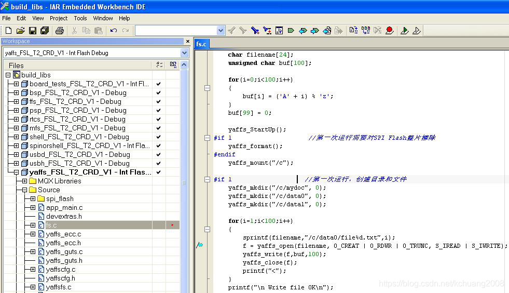Click the Stop Build icon
Viewport: 509px width, 293px height.
pos(378,31)
